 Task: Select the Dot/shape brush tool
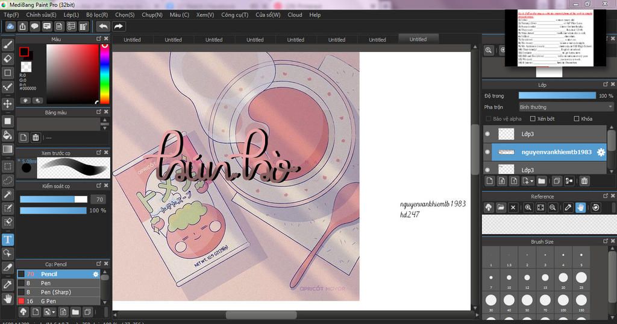pyautogui.click(x=7, y=87)
